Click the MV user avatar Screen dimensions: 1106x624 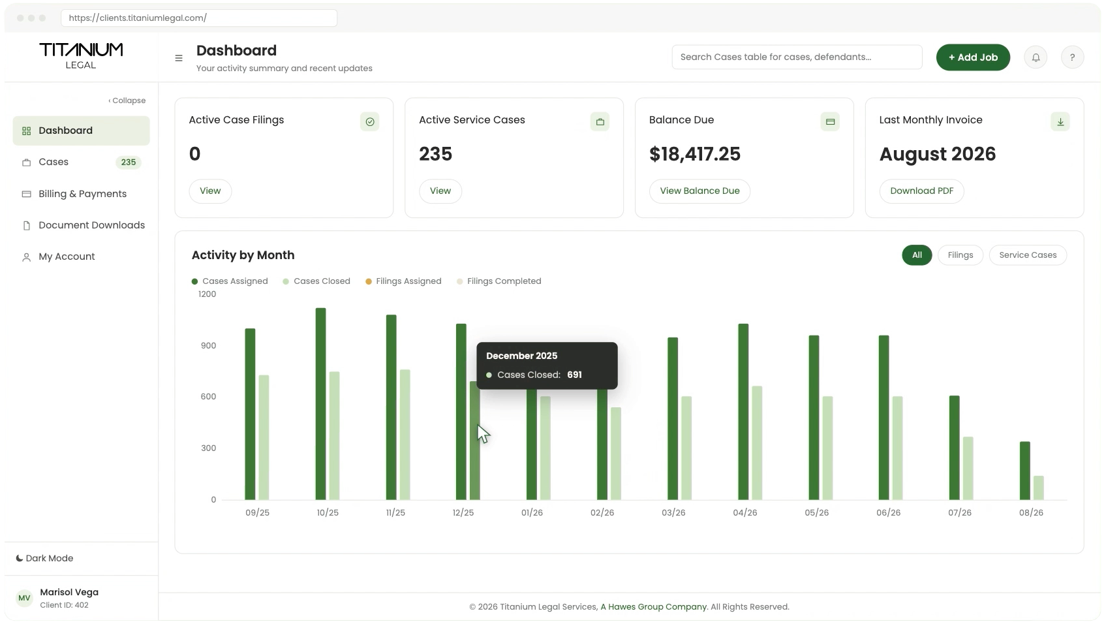coord(24,598)
